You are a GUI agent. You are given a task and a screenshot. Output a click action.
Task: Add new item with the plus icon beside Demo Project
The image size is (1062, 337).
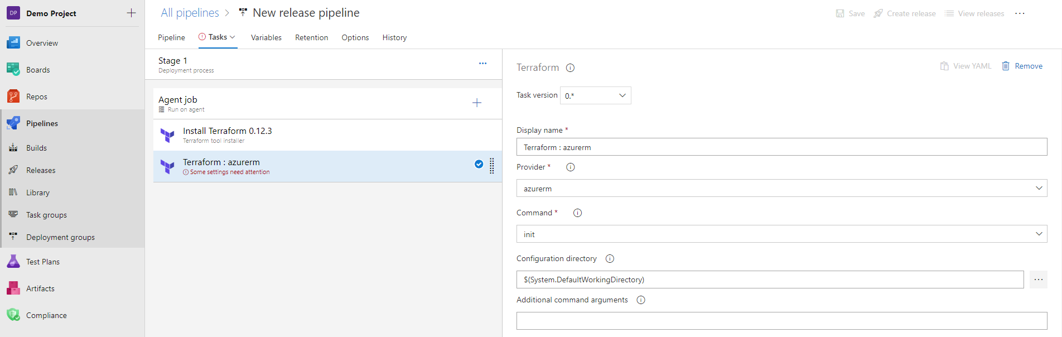click(x=132, y=13)
